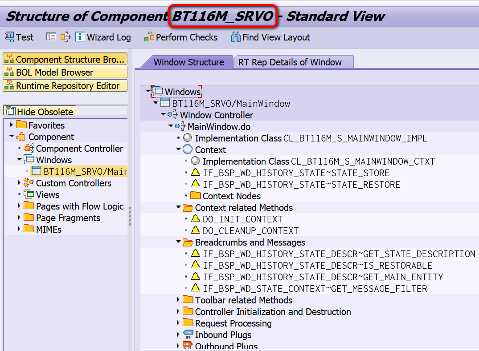The height and width of the screenshot is (351, 479).
Task: Expand the Page Fragments node
Action: pos(19,218)
